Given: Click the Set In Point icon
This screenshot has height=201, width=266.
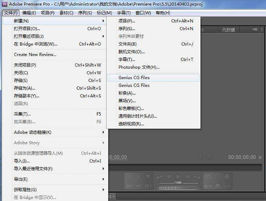Looking at the screenshot, I should pyautogui.click(x=129, y=177).
